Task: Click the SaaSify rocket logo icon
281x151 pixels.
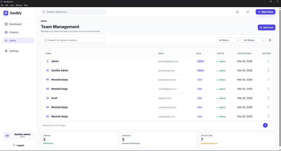Action: click(6, 13)
